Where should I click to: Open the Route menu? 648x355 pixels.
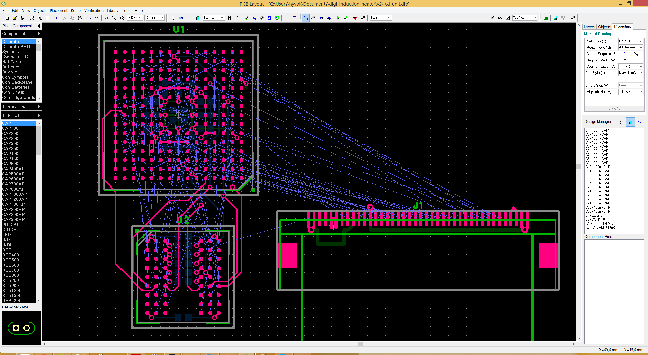[x=76, y=10]
